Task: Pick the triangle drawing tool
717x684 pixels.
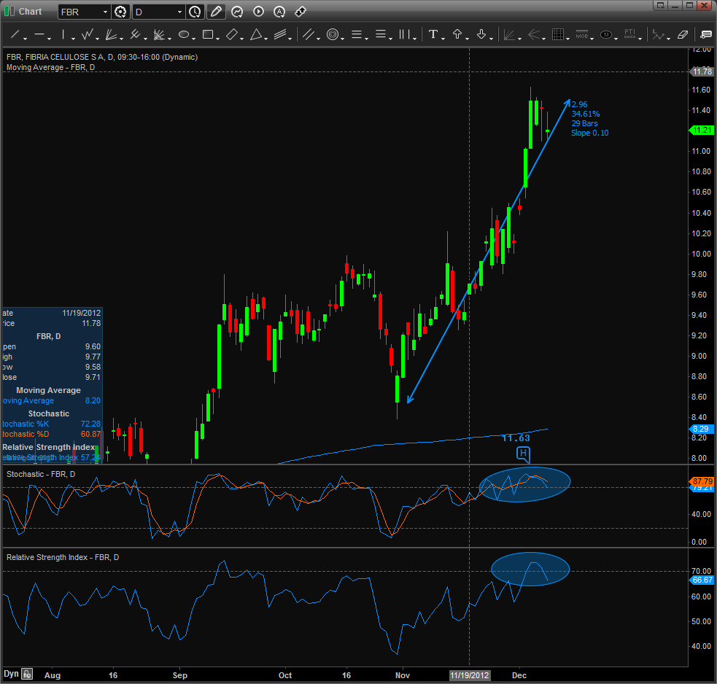Action: (256, 34)
